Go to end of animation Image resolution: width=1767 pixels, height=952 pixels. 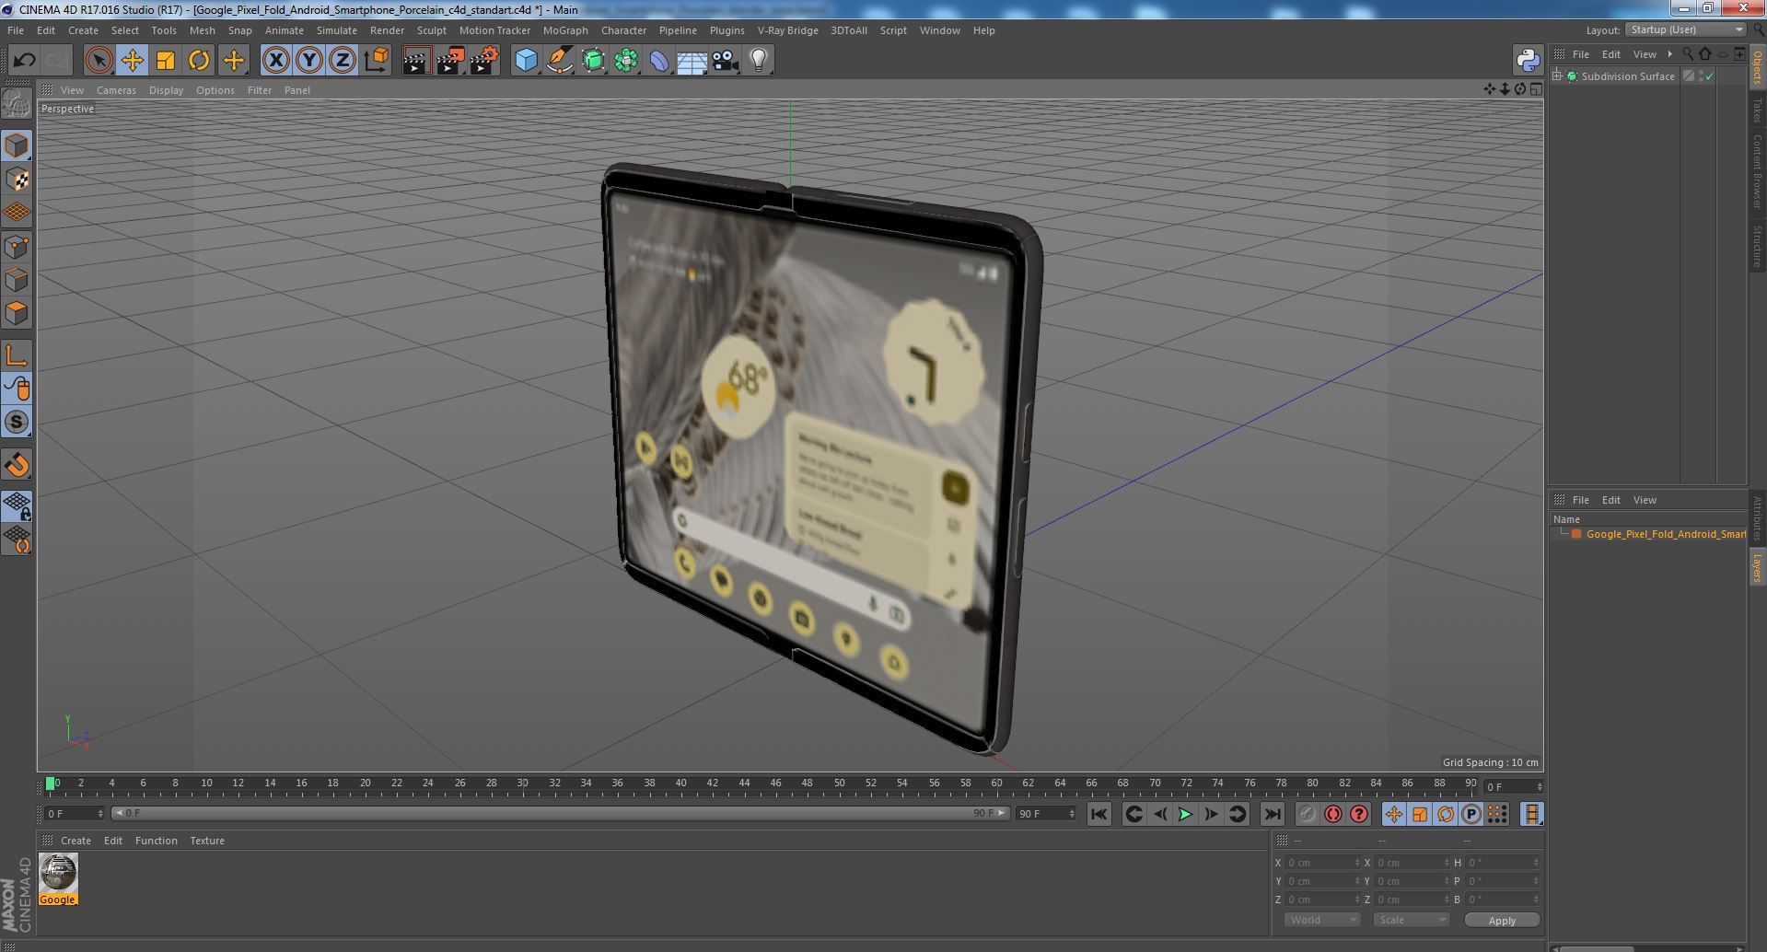(1272, 814)
